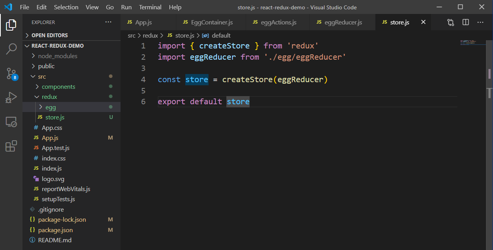Open the Explorer view in activity bar

click(11, 25)
